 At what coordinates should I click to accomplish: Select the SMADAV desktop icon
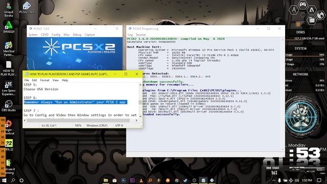tap(9, 27)
